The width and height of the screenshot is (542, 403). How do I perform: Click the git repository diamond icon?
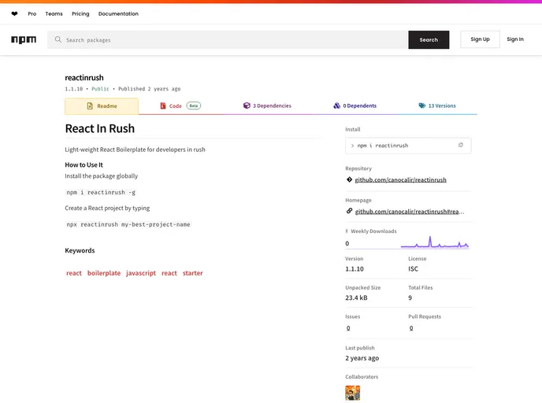pos(349,179)
